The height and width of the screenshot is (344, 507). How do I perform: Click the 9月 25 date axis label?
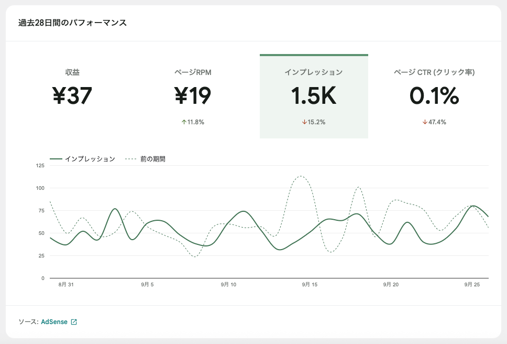(472, 285)
